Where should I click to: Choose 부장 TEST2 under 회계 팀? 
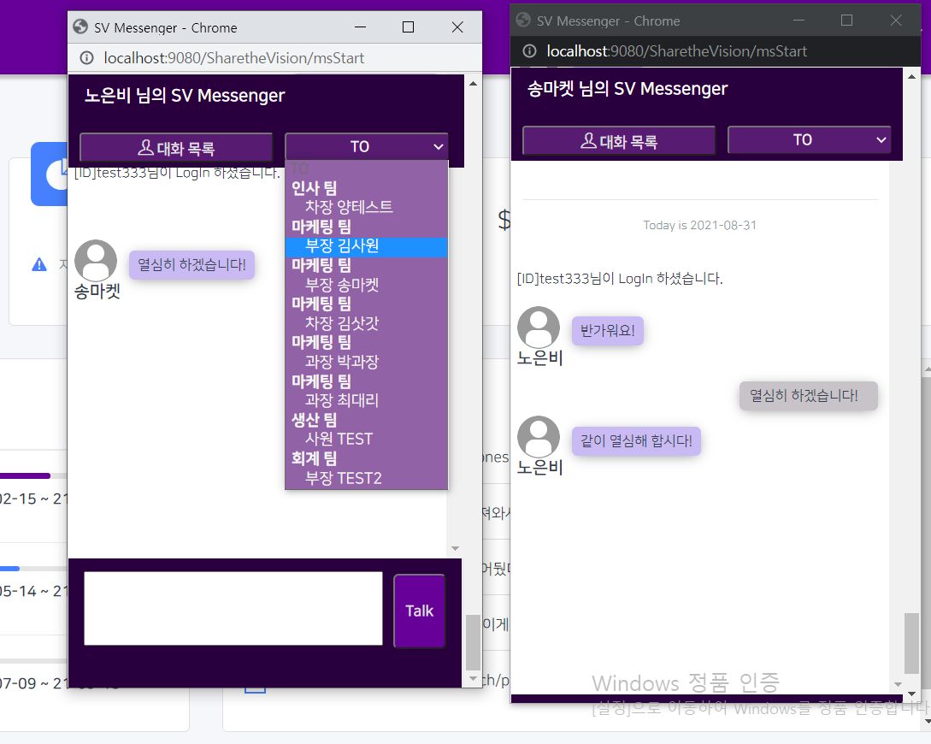[343, 478]
